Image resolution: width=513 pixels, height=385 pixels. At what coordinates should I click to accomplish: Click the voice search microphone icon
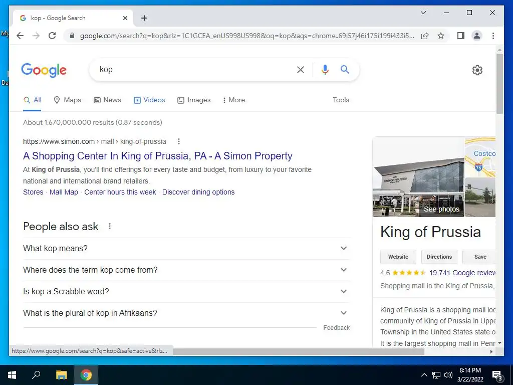point(325,69)
